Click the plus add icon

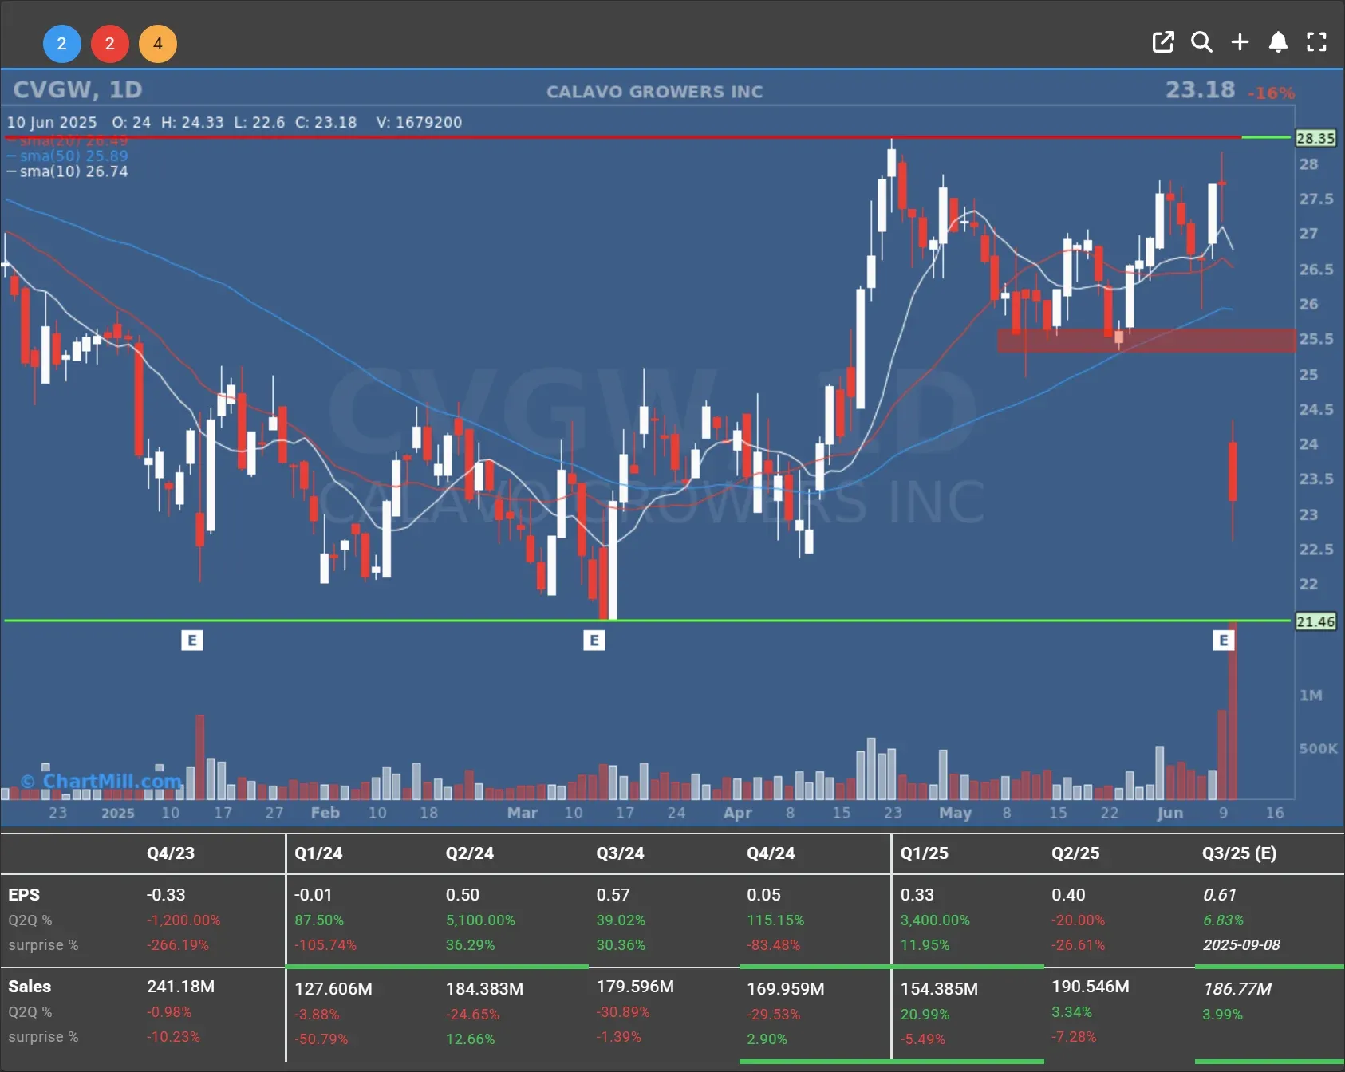[x=1240, y=42]
